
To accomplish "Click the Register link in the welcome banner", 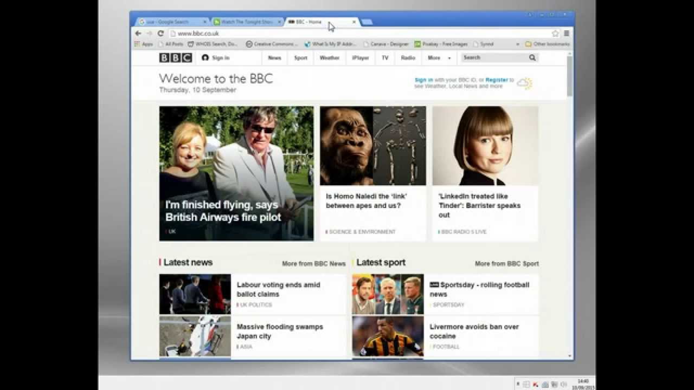I will (496, 80).
